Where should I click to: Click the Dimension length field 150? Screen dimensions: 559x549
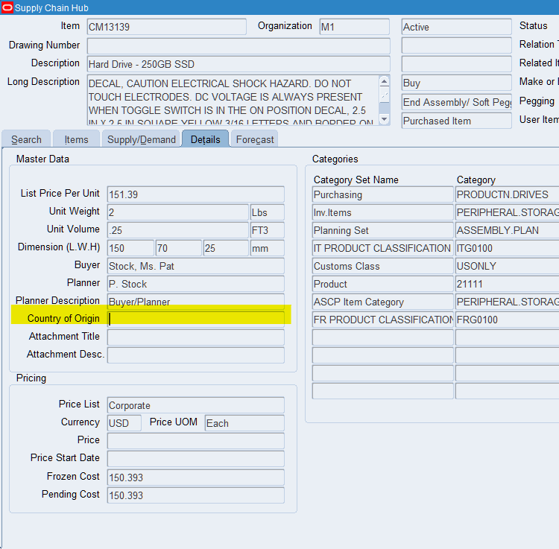[130, 248]
